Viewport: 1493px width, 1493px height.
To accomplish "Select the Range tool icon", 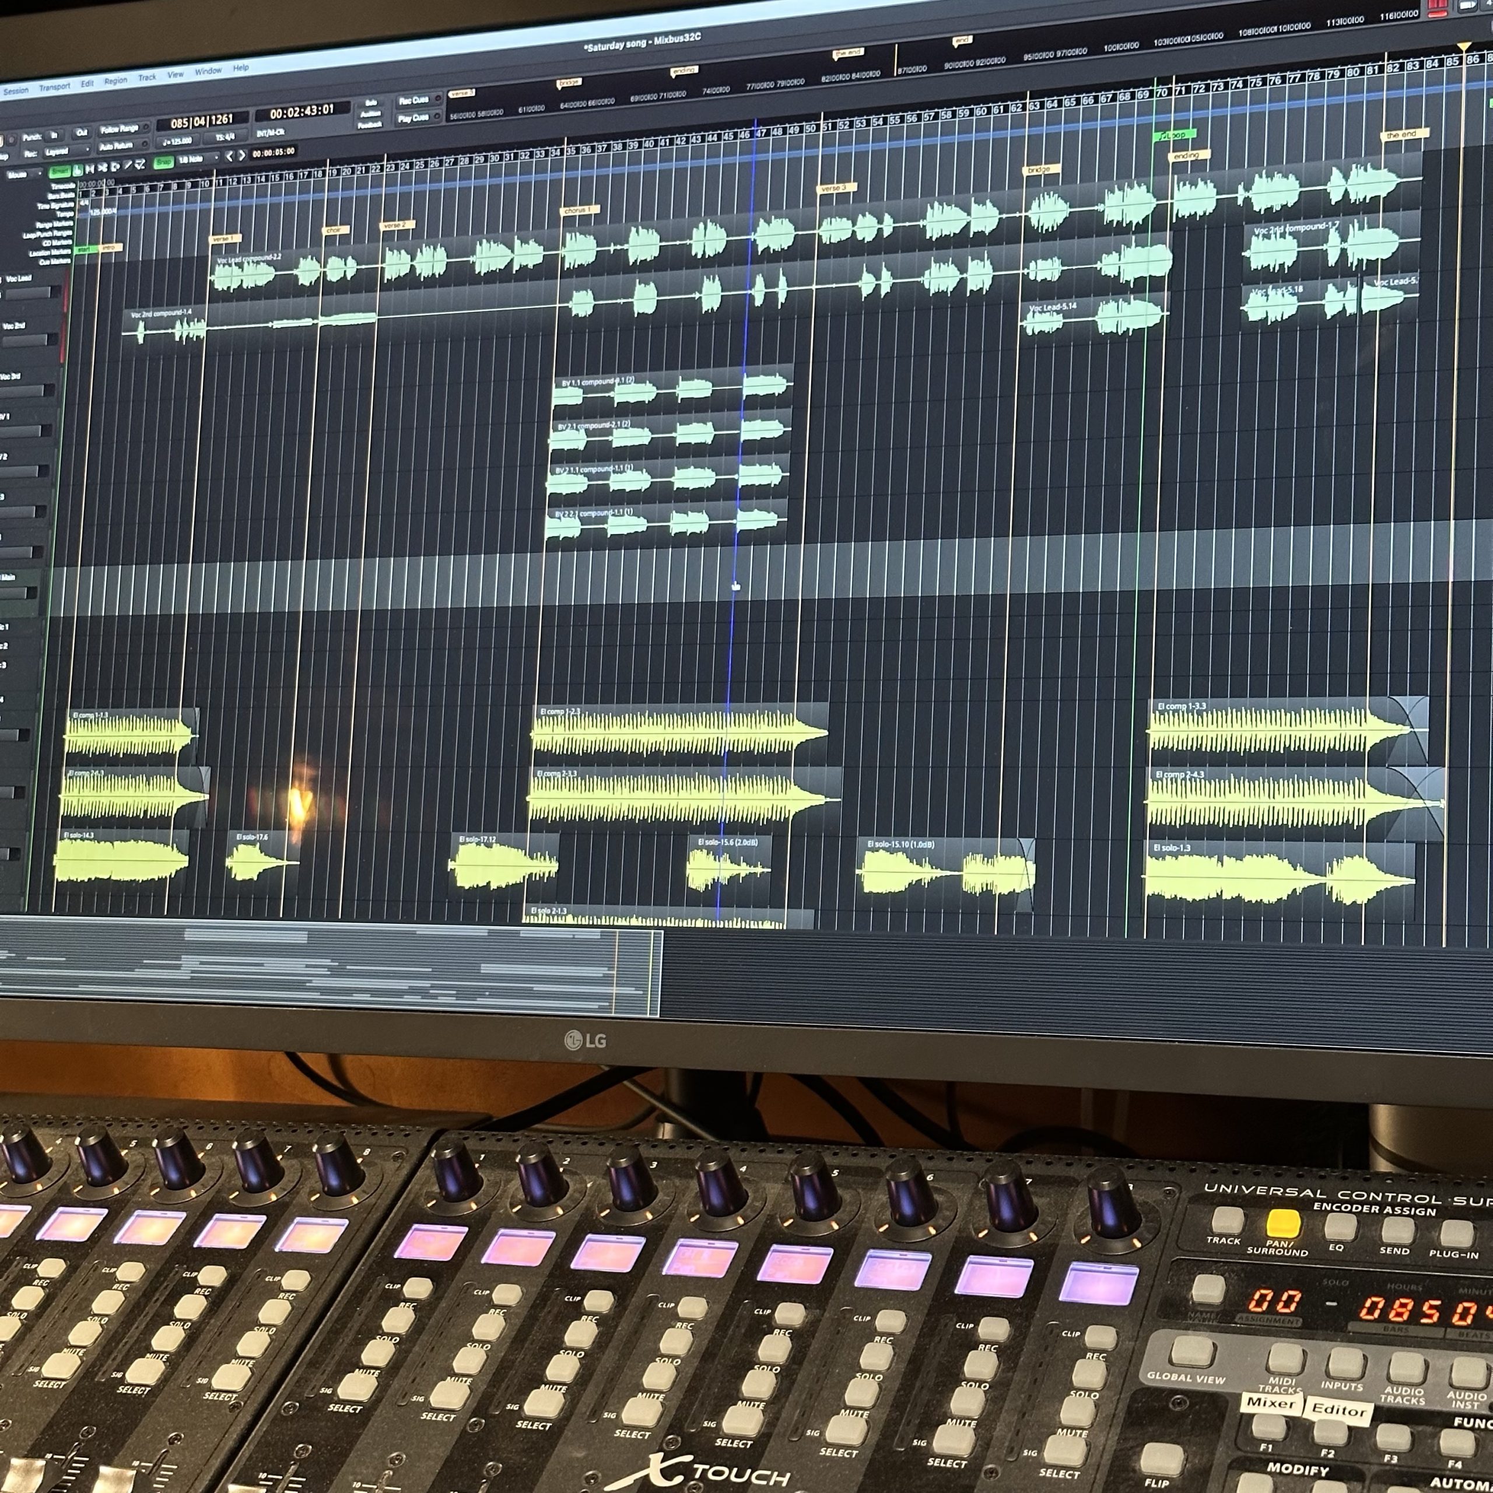I will coord(90,169).
